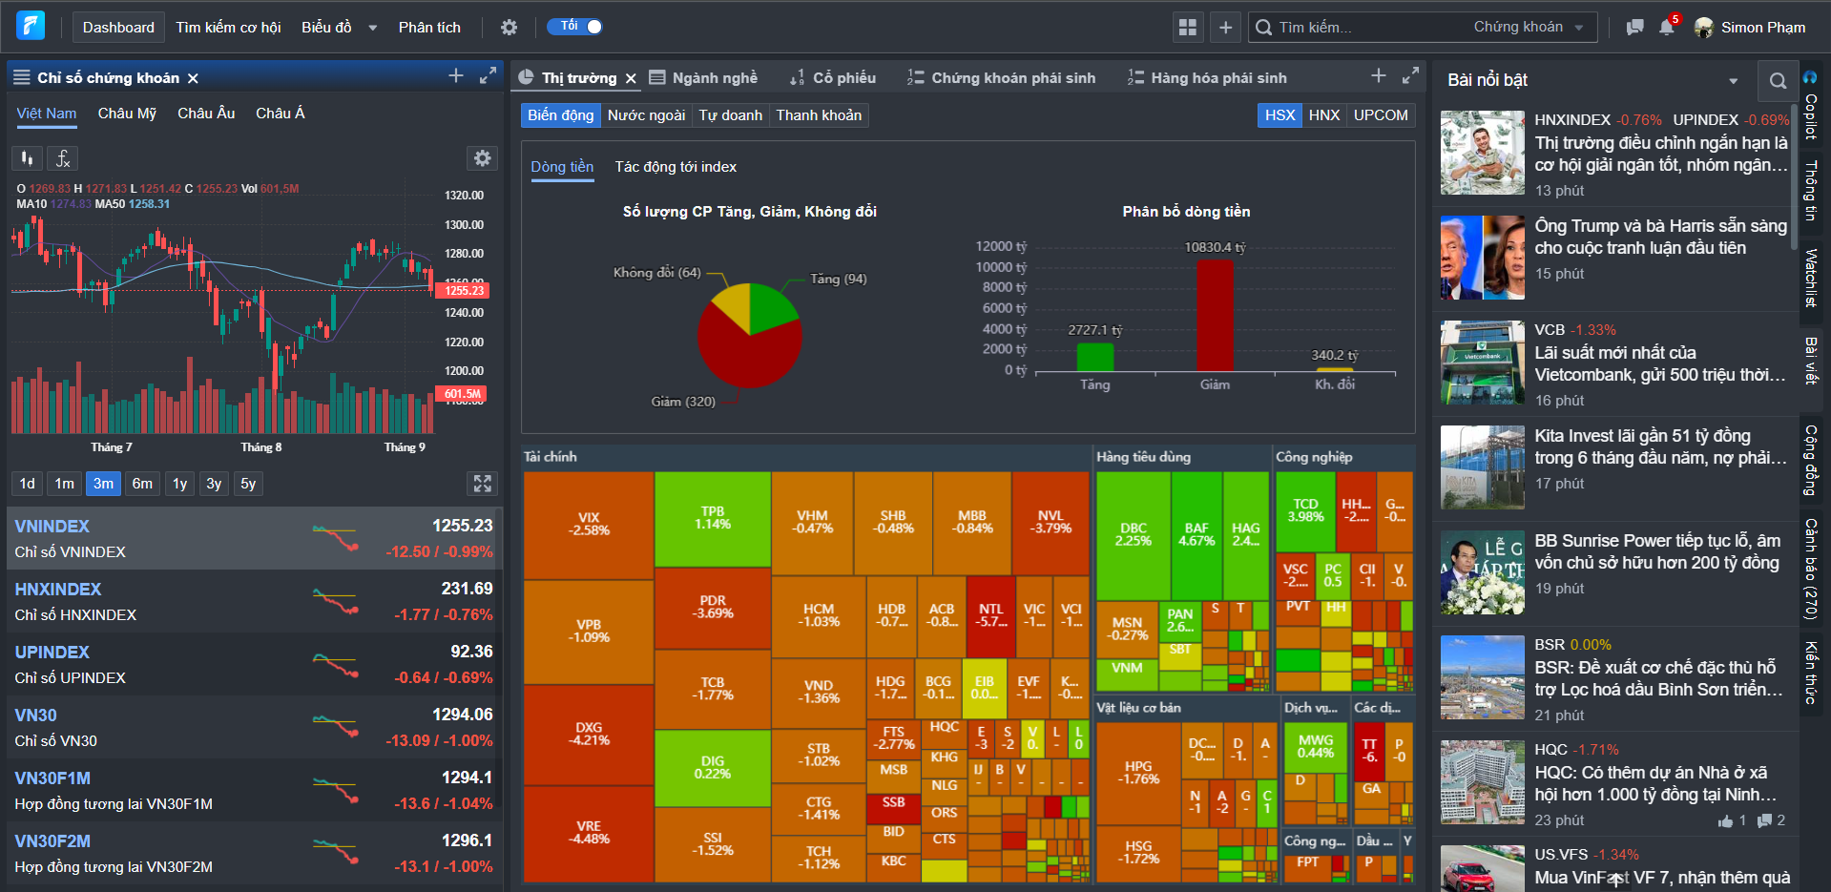Select the 1m timeframe
Screen dimensions: 1831x892
(x=64, y=484)
